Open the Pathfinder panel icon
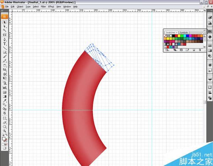 (210, 98)
